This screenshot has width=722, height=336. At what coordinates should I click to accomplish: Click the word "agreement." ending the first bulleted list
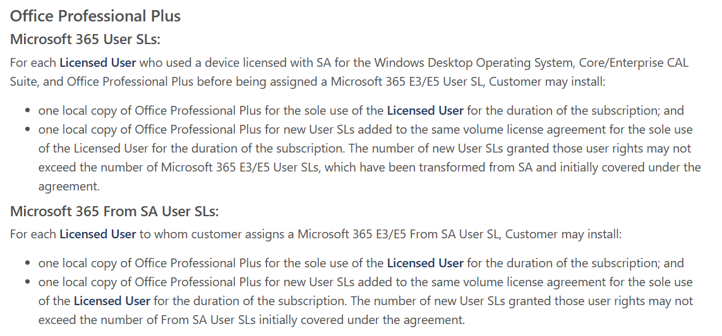(69, 186)
